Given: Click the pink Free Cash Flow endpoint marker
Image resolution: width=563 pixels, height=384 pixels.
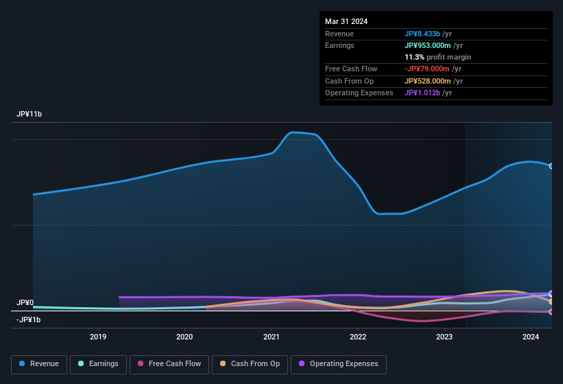Looking at the screenshot, I should click(551, 312).
